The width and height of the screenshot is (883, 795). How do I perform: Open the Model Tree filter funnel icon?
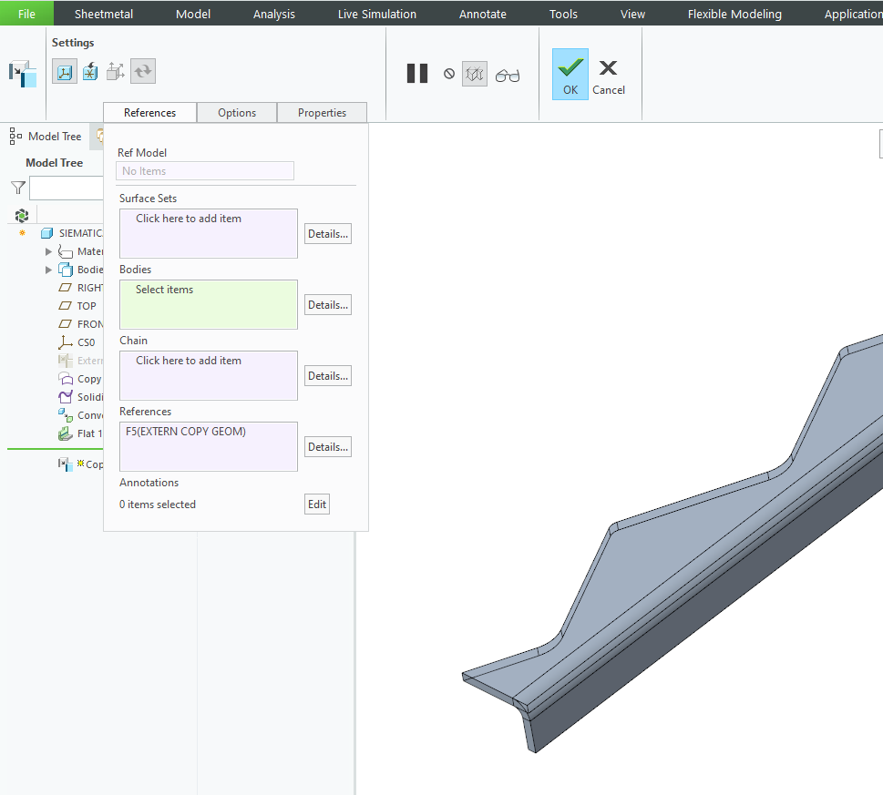click(x=16, y=188)
